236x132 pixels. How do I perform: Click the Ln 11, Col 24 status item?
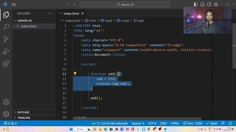click(110, 123)
